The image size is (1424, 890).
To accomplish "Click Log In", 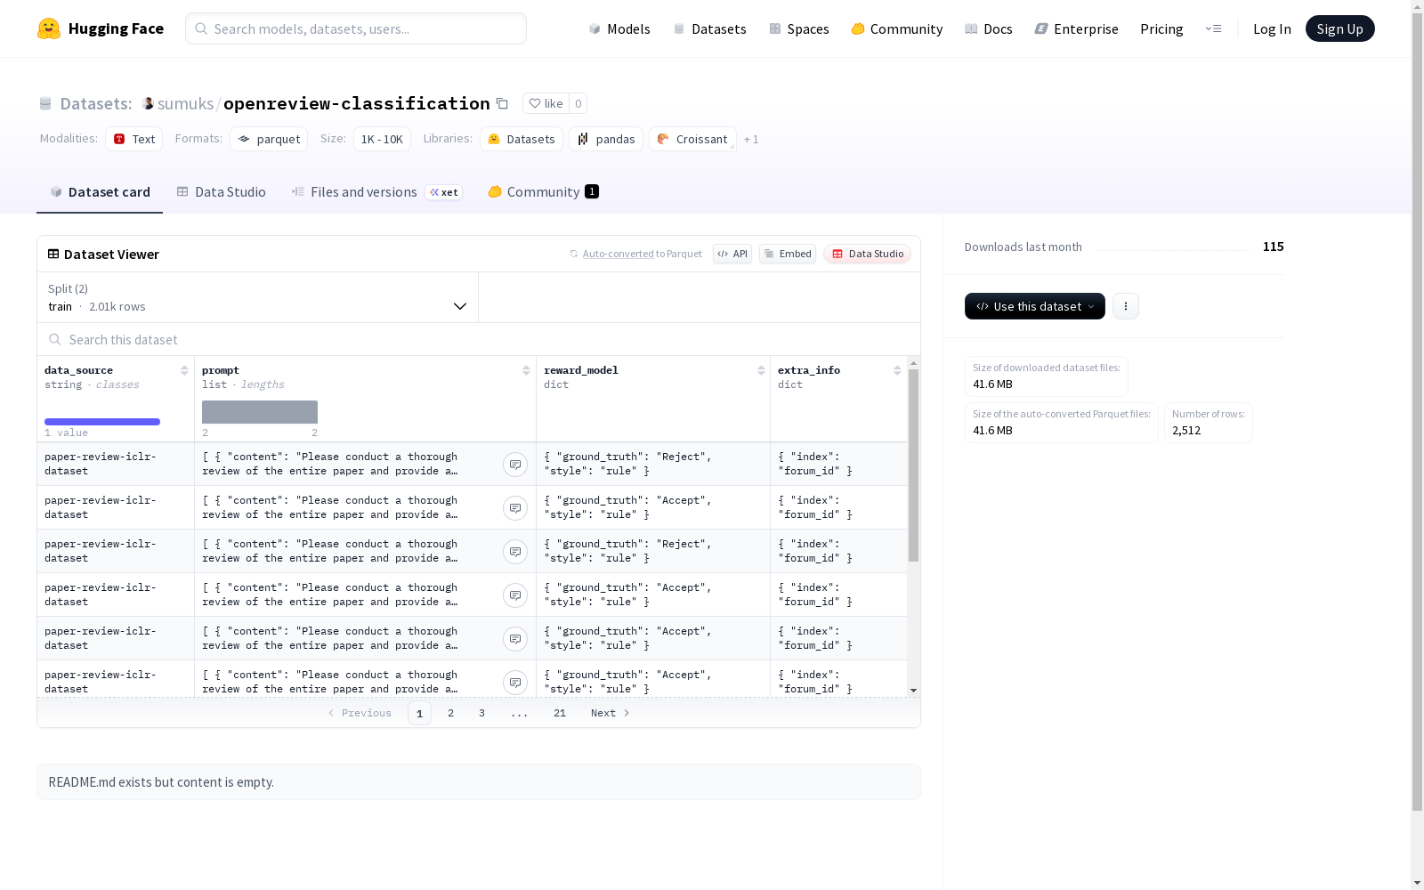I will (x=1272, y=28).
